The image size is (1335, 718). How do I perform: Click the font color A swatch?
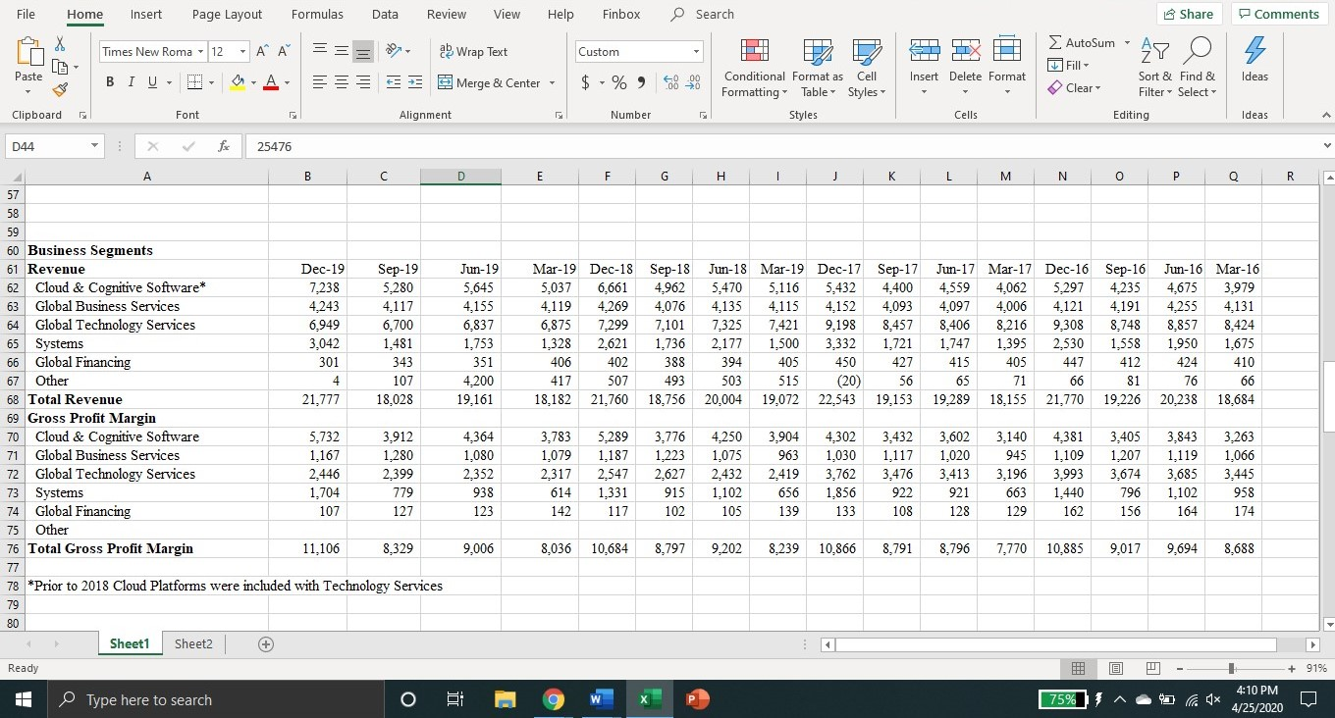[271, 83]
